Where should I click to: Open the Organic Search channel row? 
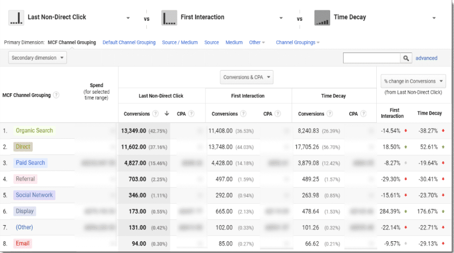pyautogui.click(x=34, y=131)
